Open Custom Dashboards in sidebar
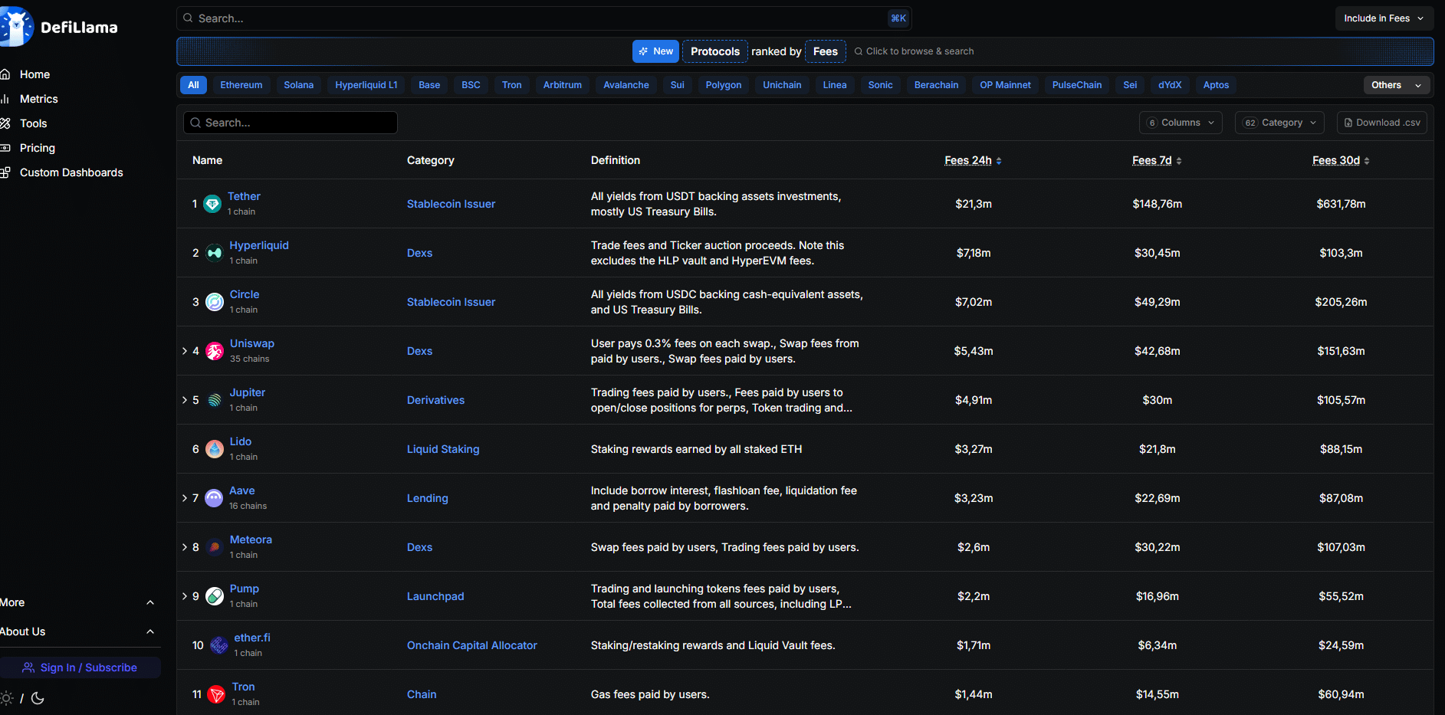 71,172
